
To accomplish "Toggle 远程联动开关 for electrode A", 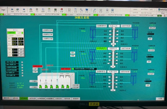I will coord(102,26).
